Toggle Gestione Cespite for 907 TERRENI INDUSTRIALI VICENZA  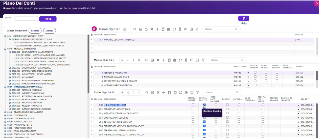point(204,130)
